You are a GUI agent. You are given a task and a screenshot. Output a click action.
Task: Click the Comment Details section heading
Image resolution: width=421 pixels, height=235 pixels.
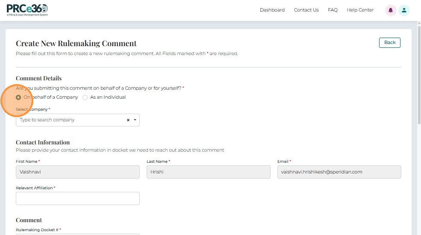pyautogui.click(x=38, y=78)
